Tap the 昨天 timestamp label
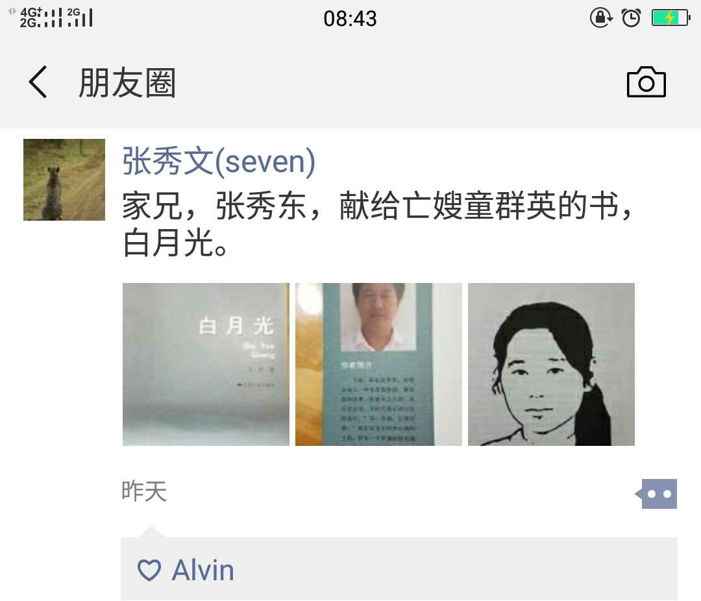The width and height of the screenshot is (701, 601). tap(144, 491)
